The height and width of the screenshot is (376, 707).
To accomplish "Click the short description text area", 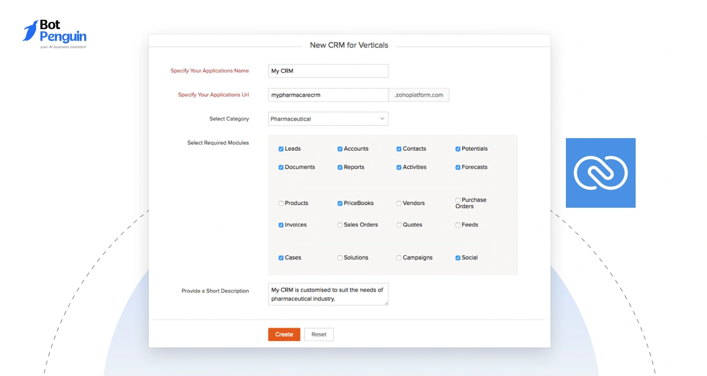I will click(328, 294).
